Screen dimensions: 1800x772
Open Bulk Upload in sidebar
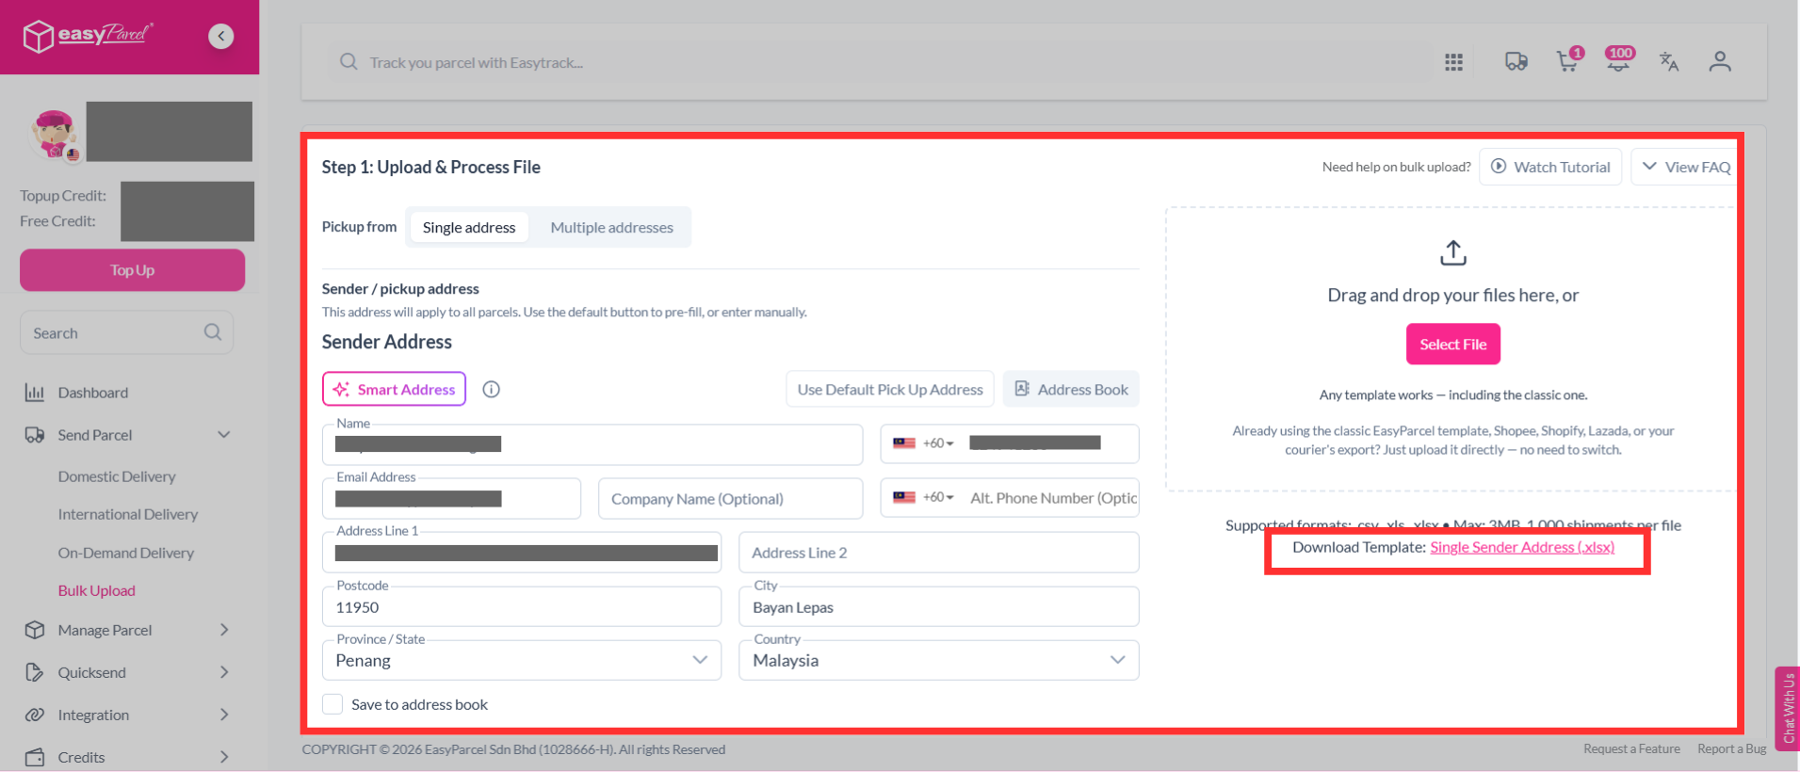click(x=97, y=590)
